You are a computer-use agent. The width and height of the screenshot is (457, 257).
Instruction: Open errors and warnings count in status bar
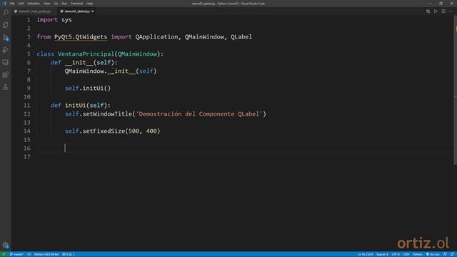pyautogui.click(x=69, y=254)
